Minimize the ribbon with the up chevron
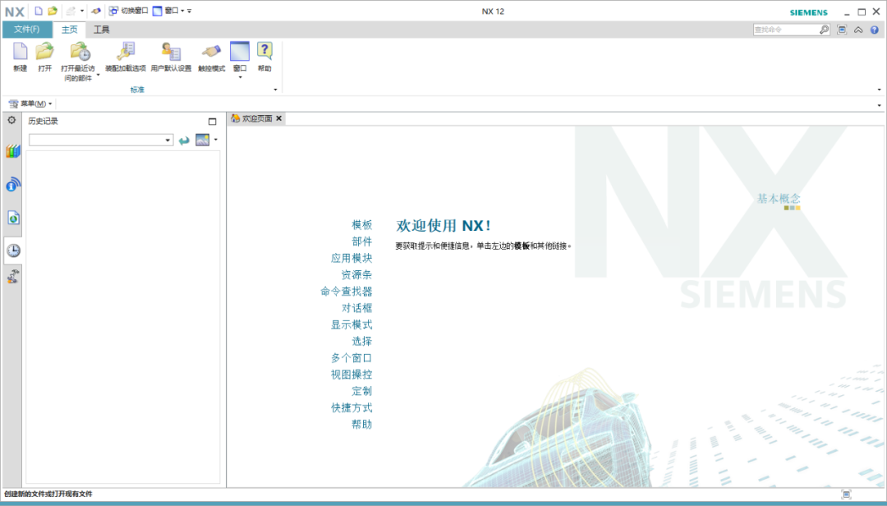 (858, 30)
